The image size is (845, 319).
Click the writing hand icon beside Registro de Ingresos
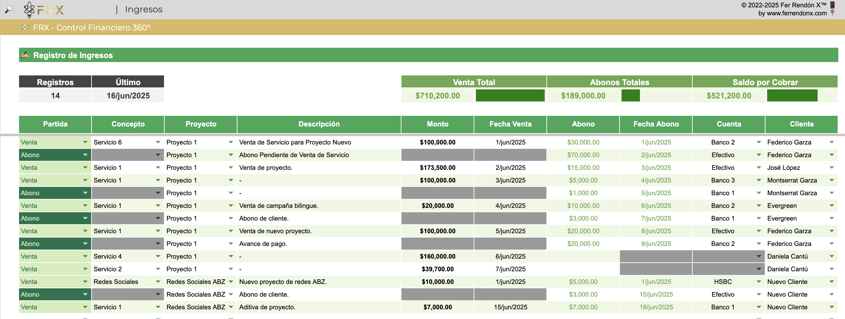point(25,55)
